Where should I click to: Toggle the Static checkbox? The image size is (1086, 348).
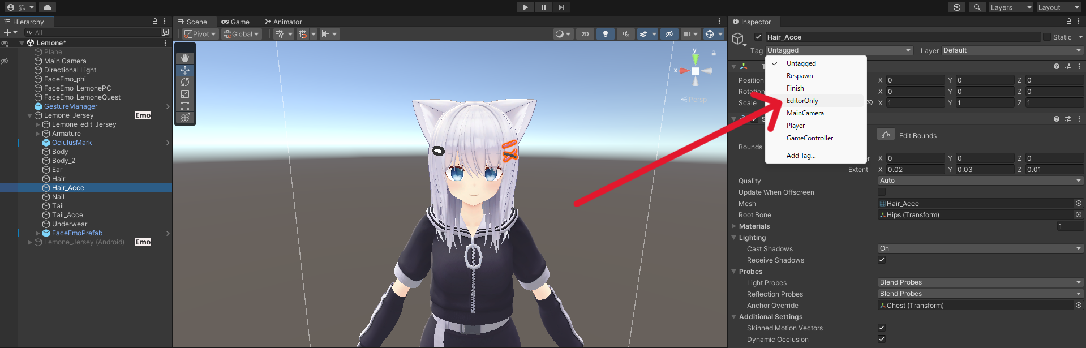(1047, 37)
